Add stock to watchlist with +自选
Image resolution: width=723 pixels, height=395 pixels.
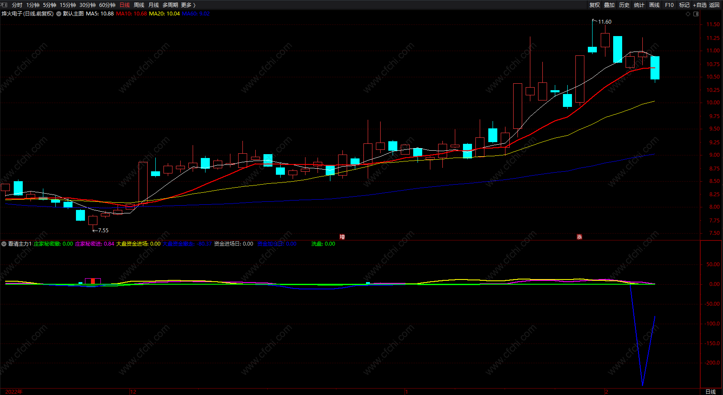[x=700, y=5]
